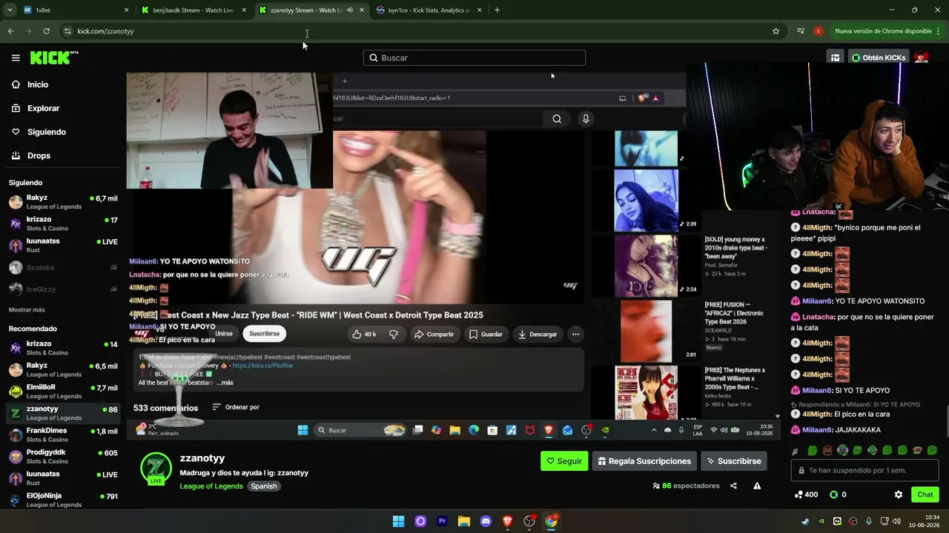Open the Kick sidebar hamburger menu
This screenshot has width=949, height=533.
click(x=16, y=58)
